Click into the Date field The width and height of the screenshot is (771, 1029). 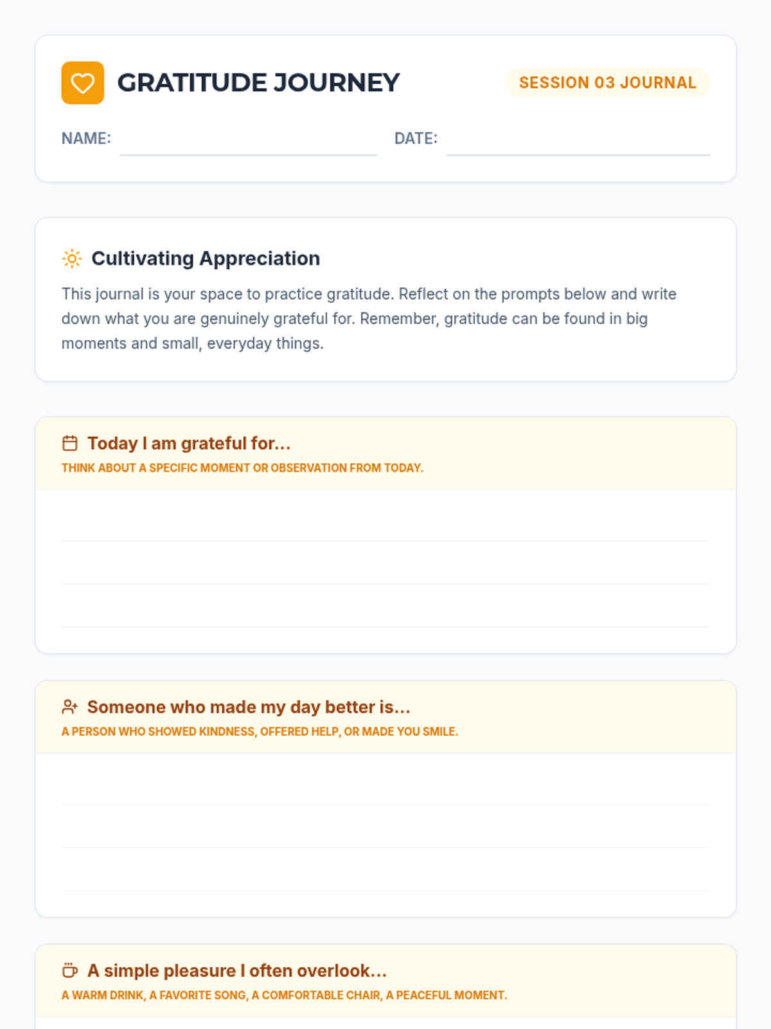(578, 140)
